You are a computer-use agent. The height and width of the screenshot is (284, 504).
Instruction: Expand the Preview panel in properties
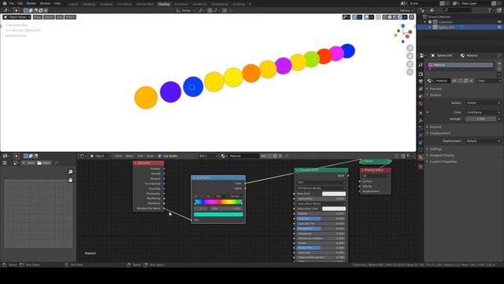point(435,88)
